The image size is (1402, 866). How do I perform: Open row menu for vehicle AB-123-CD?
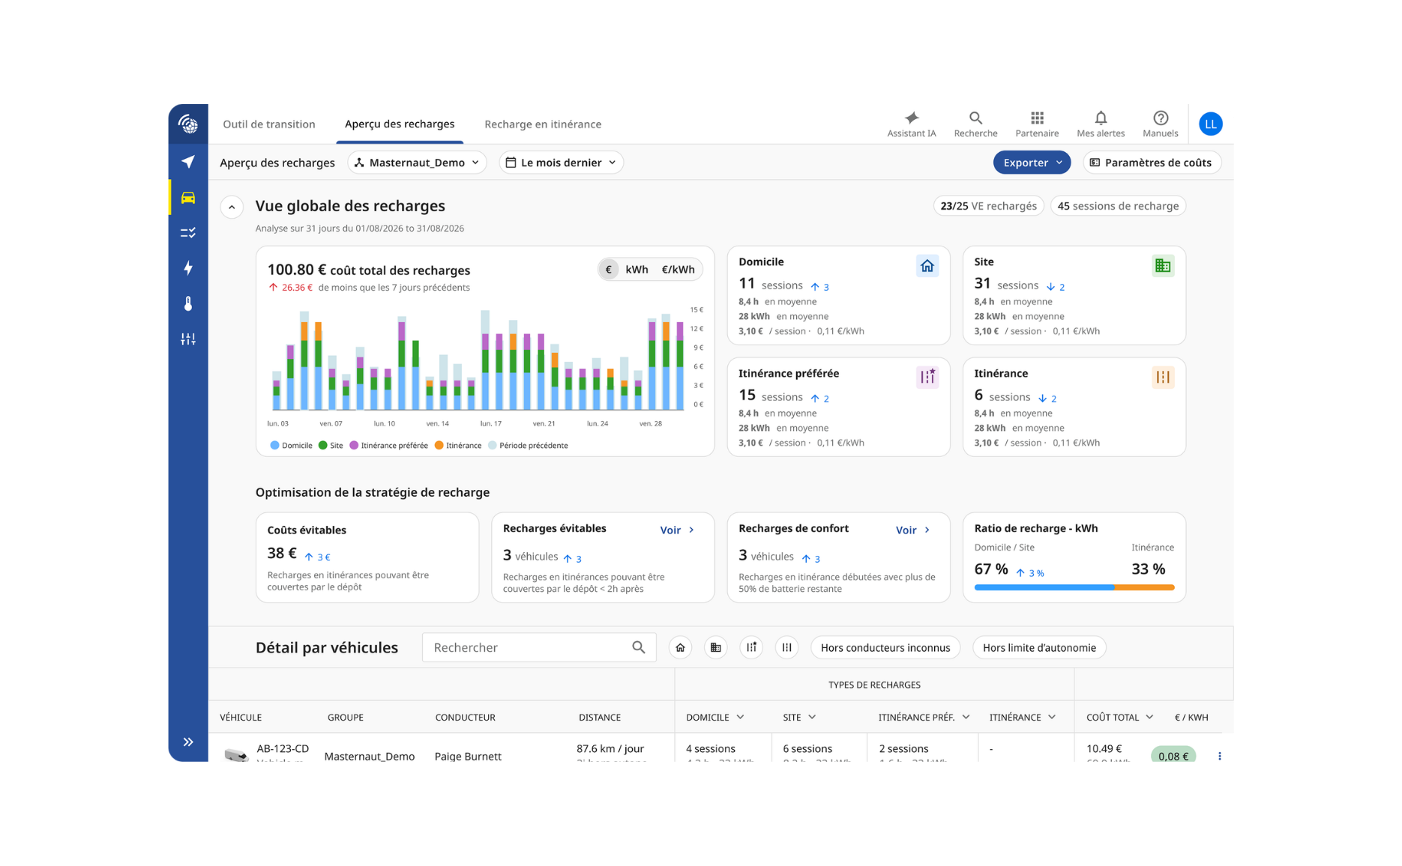1220,757
